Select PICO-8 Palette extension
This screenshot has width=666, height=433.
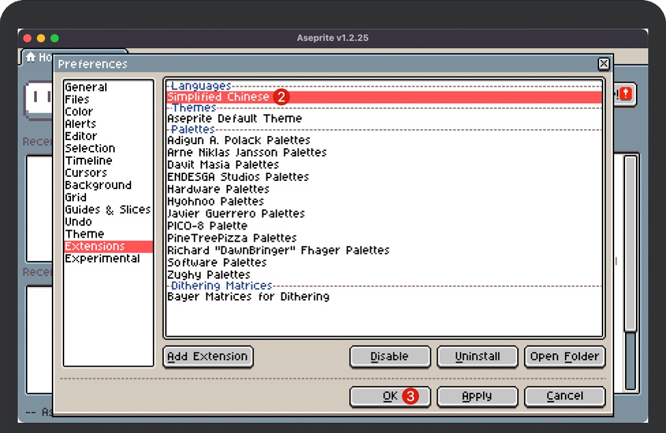point(207,226)
